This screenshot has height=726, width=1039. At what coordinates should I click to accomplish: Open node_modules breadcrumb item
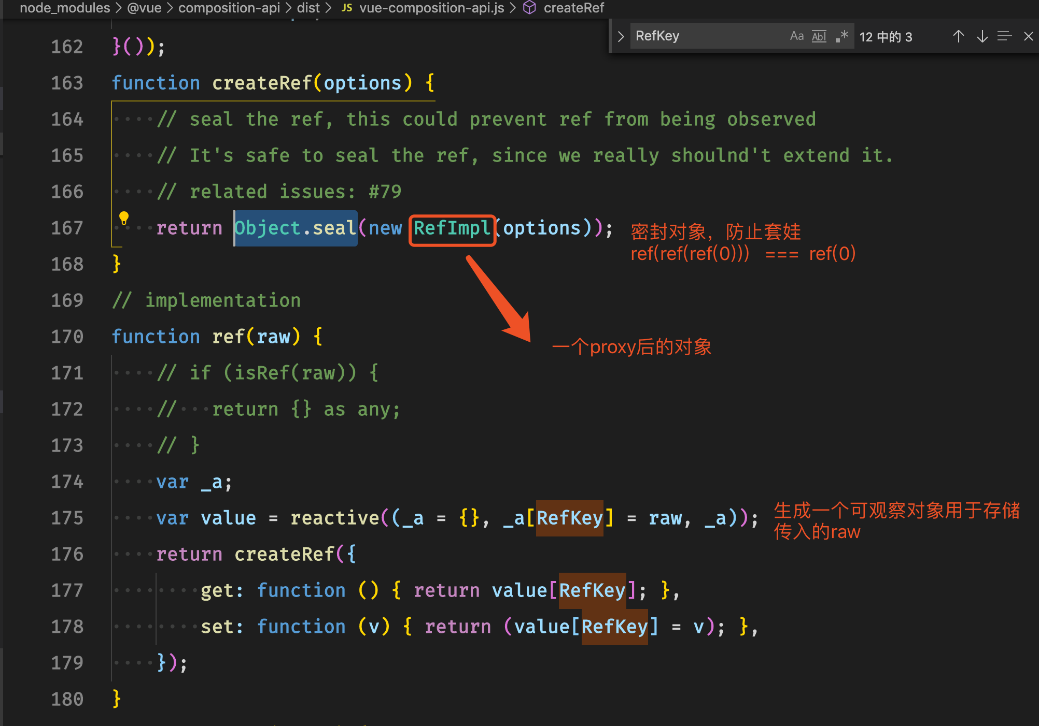tap(65, 8)
